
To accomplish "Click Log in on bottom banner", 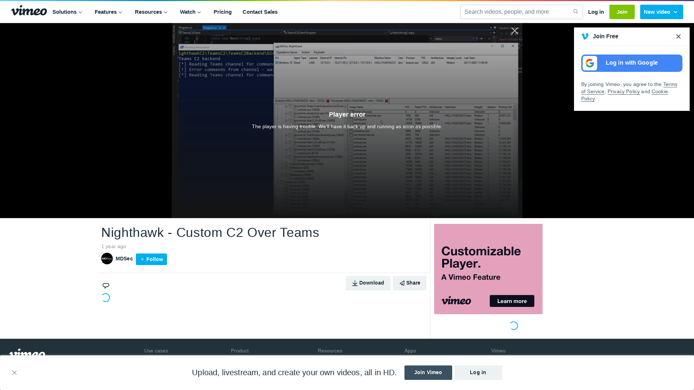I will coord(478,373).
